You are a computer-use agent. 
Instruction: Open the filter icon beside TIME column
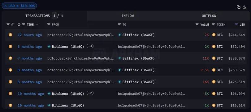tap(24, 25)
